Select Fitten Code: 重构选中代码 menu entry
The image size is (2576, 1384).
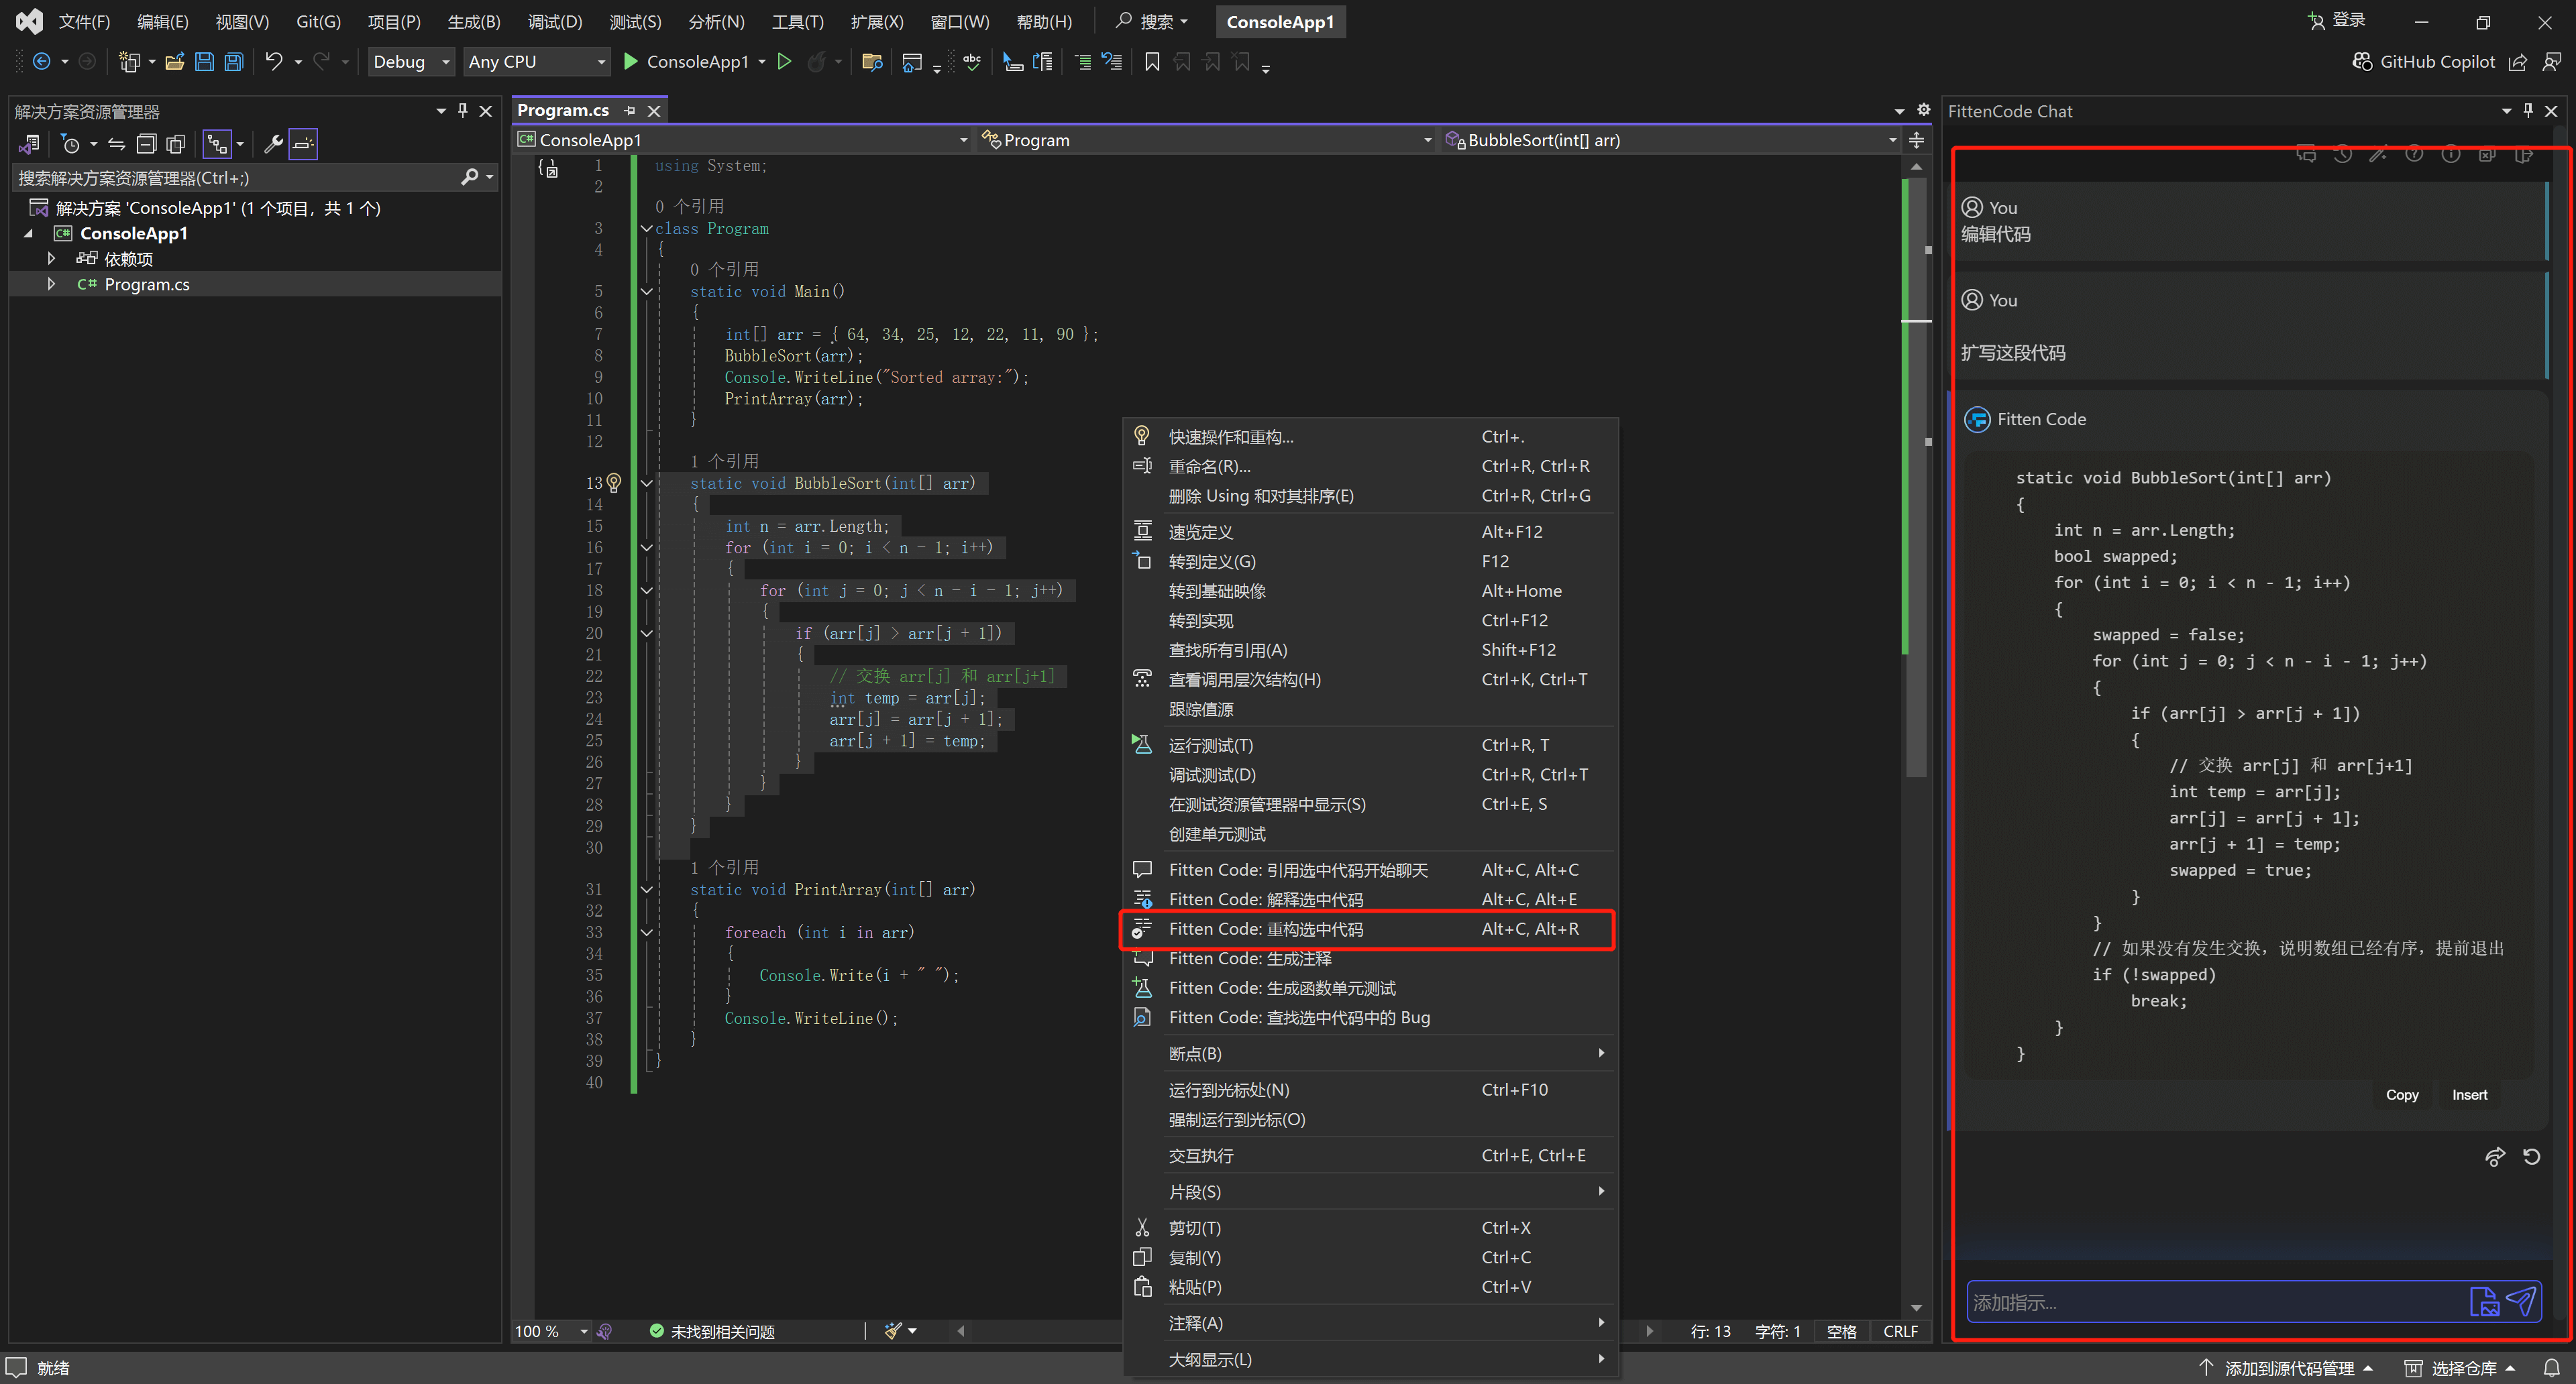(x=1265, y=928)
